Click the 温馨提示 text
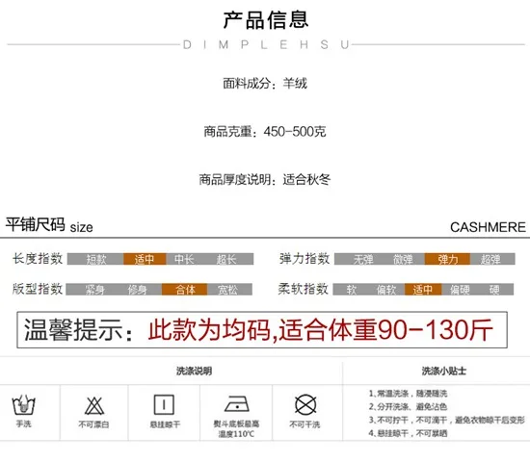This screenshot has height=462, width=530. point(78,330)
